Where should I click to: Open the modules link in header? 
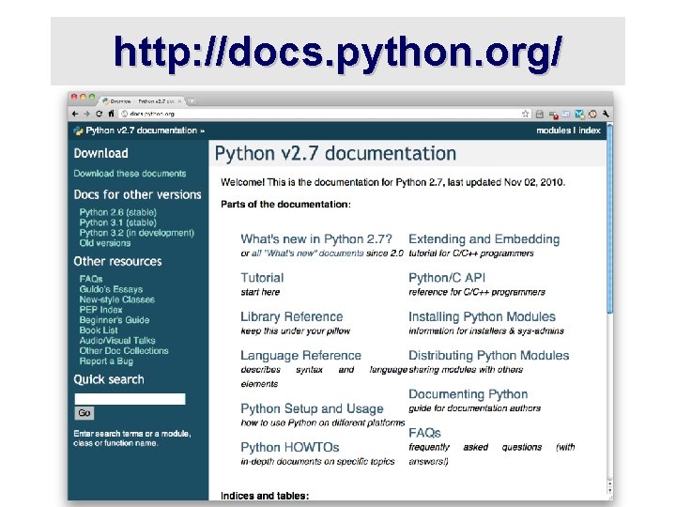tap(553, 131)
